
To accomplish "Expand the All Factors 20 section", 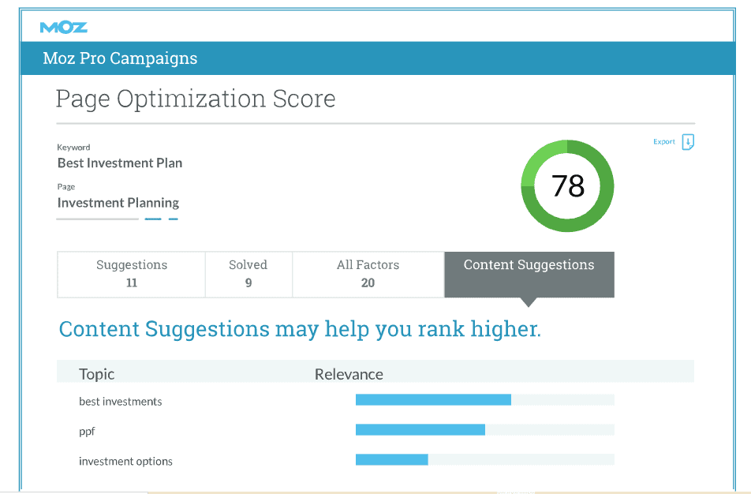I will tap(368, 274).
